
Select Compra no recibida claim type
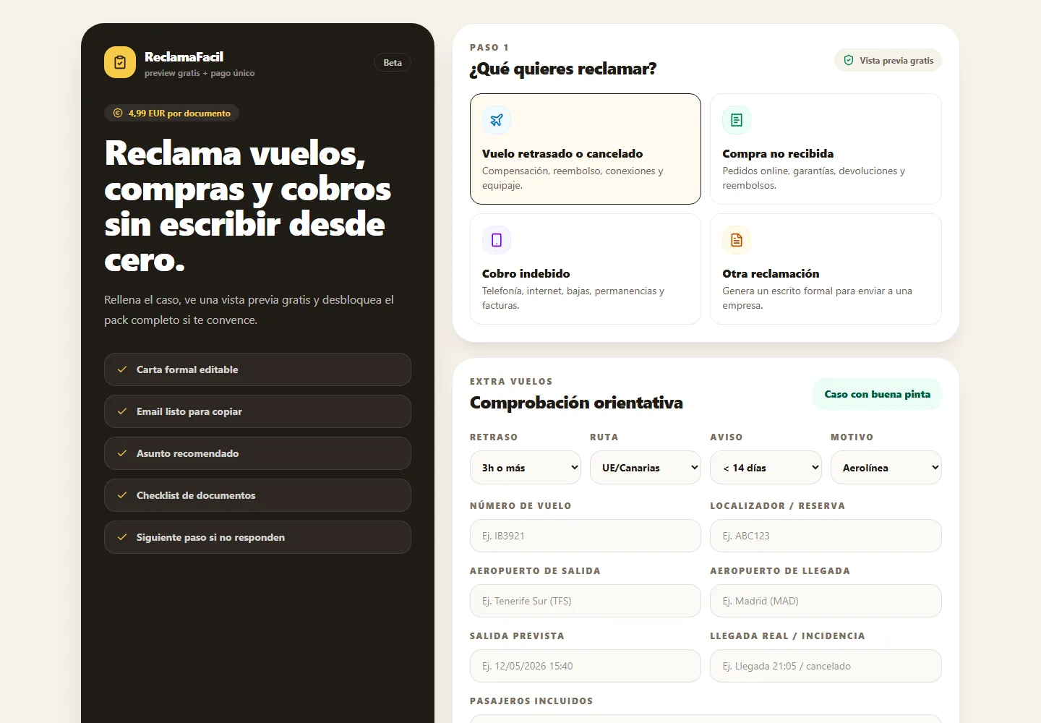tap(826, 149)
